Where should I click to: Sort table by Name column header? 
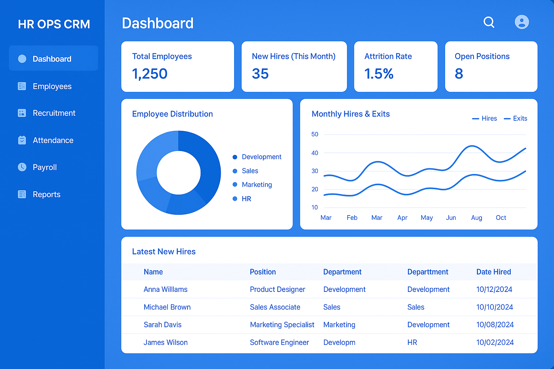coord(153,272)
